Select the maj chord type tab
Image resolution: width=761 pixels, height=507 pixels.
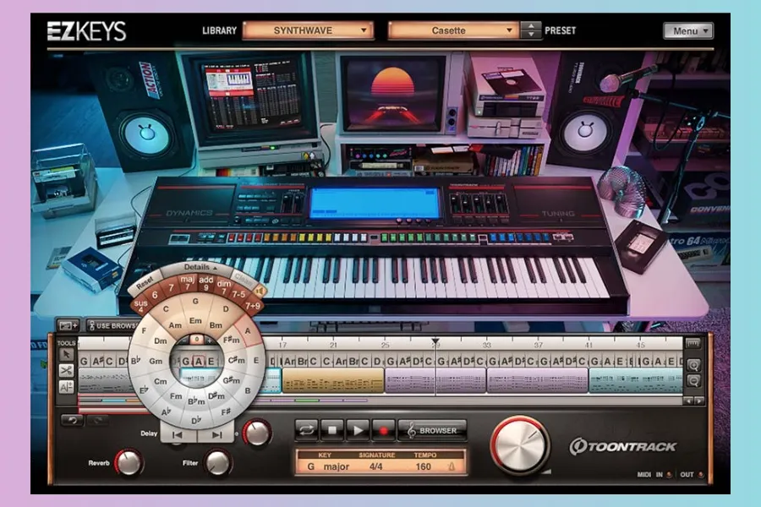point(187,281)
